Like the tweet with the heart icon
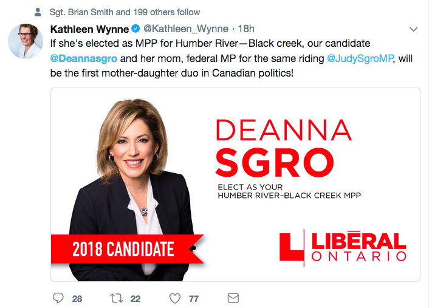 click(175, 298)
